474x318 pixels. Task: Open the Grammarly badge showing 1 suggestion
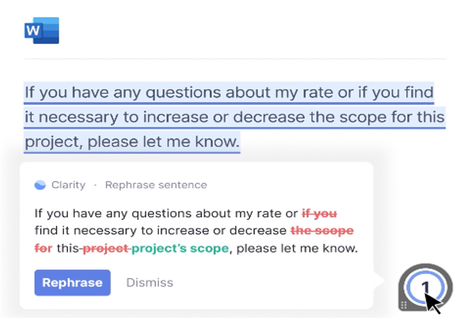tap(425, 287)
